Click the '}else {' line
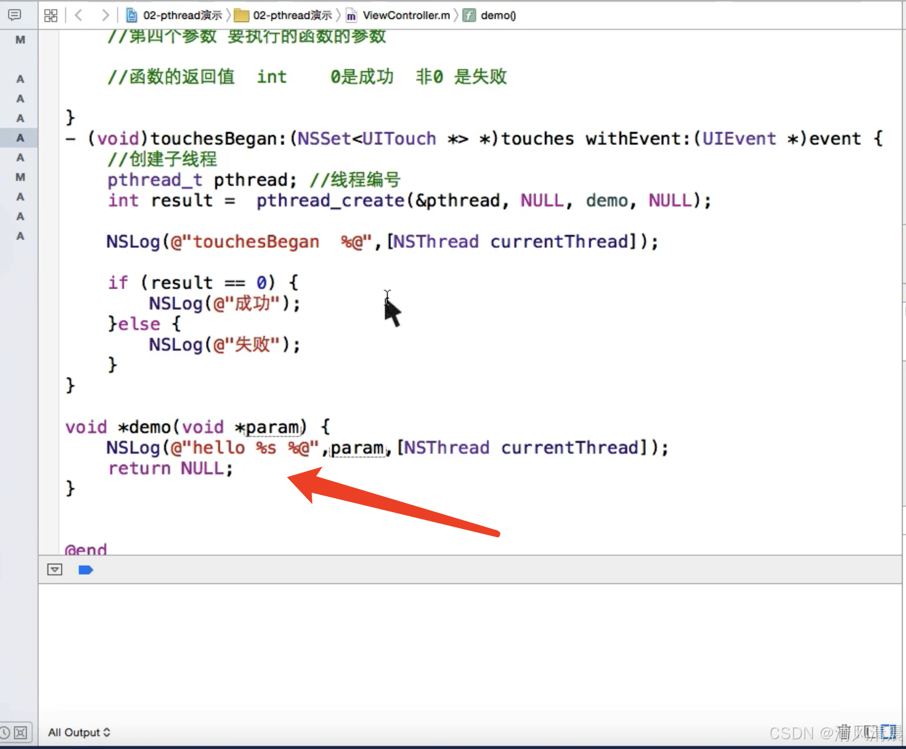 coord(144,324)
